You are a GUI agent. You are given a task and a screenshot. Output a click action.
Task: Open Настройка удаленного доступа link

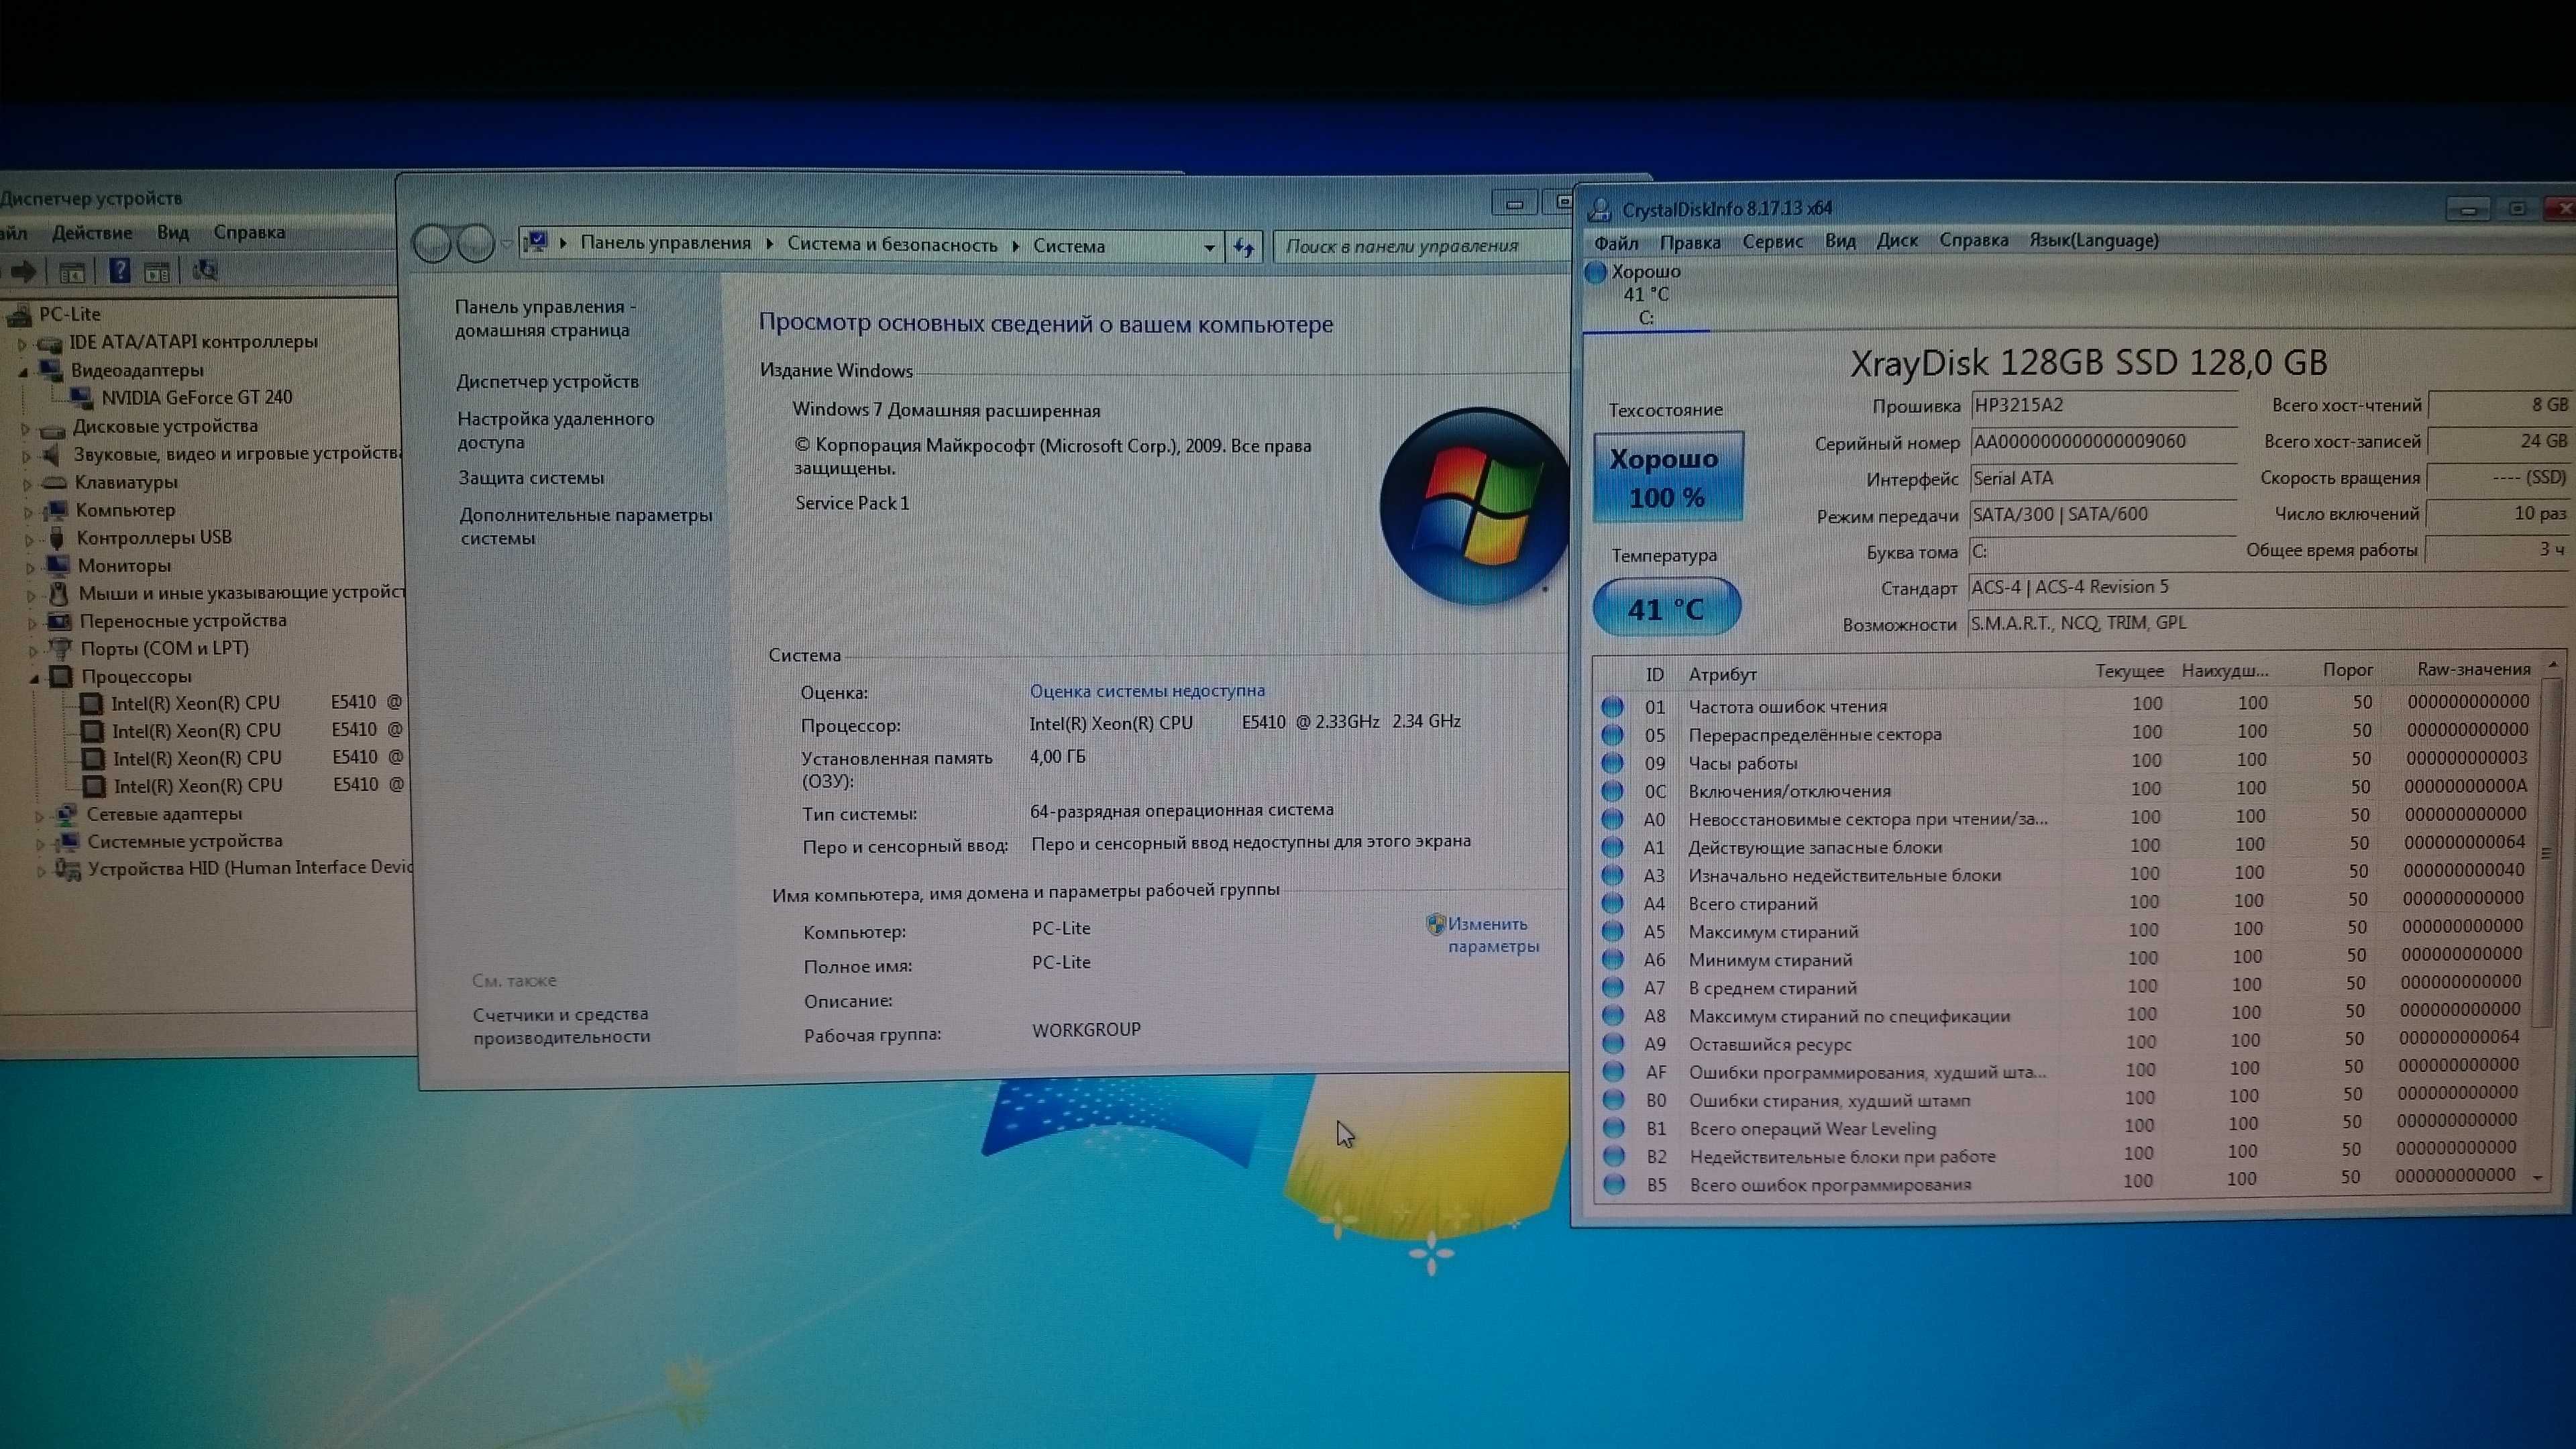coord(556,431)
